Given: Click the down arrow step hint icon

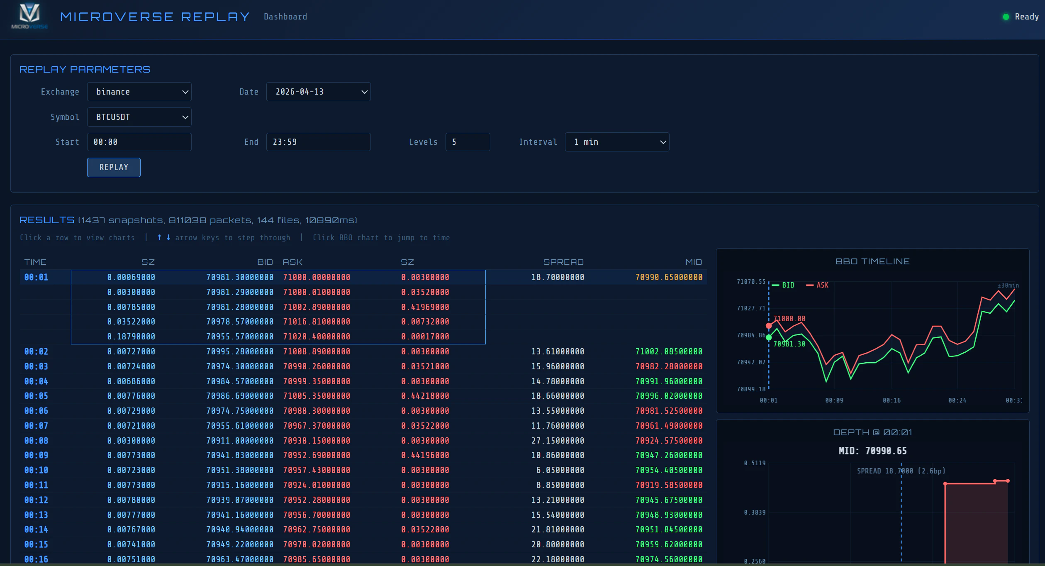Looking at the screenshot, I should (x=168, y=237).
